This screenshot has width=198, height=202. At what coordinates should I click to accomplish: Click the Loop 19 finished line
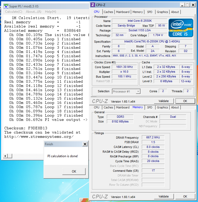(x=46, y=116)
